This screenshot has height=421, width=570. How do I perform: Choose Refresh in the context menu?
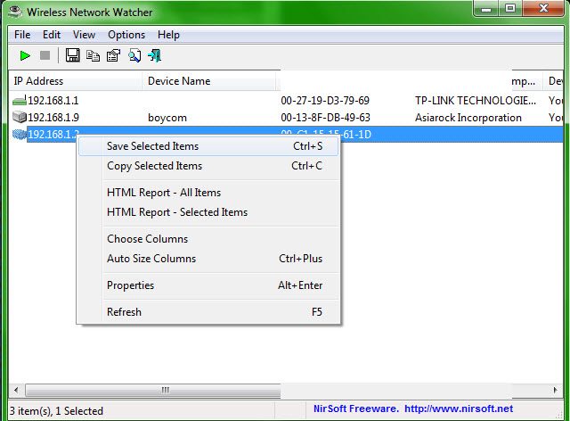(124, 312)
